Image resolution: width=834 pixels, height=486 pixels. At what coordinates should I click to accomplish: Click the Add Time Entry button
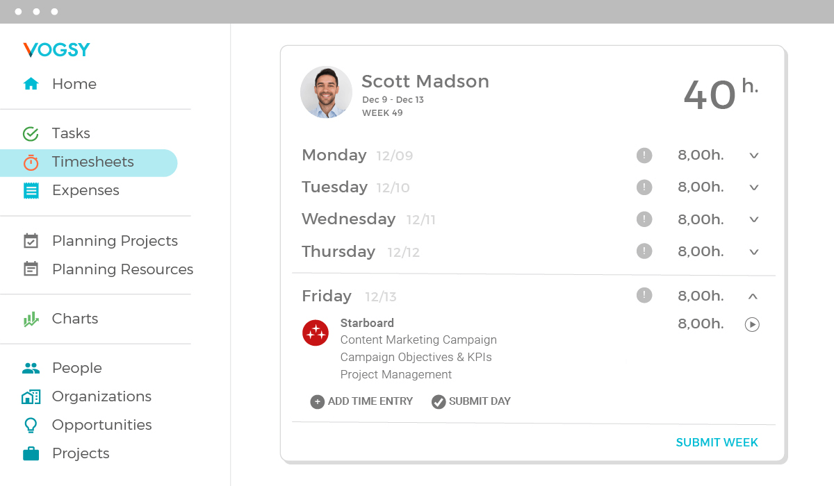click(362, 401)
